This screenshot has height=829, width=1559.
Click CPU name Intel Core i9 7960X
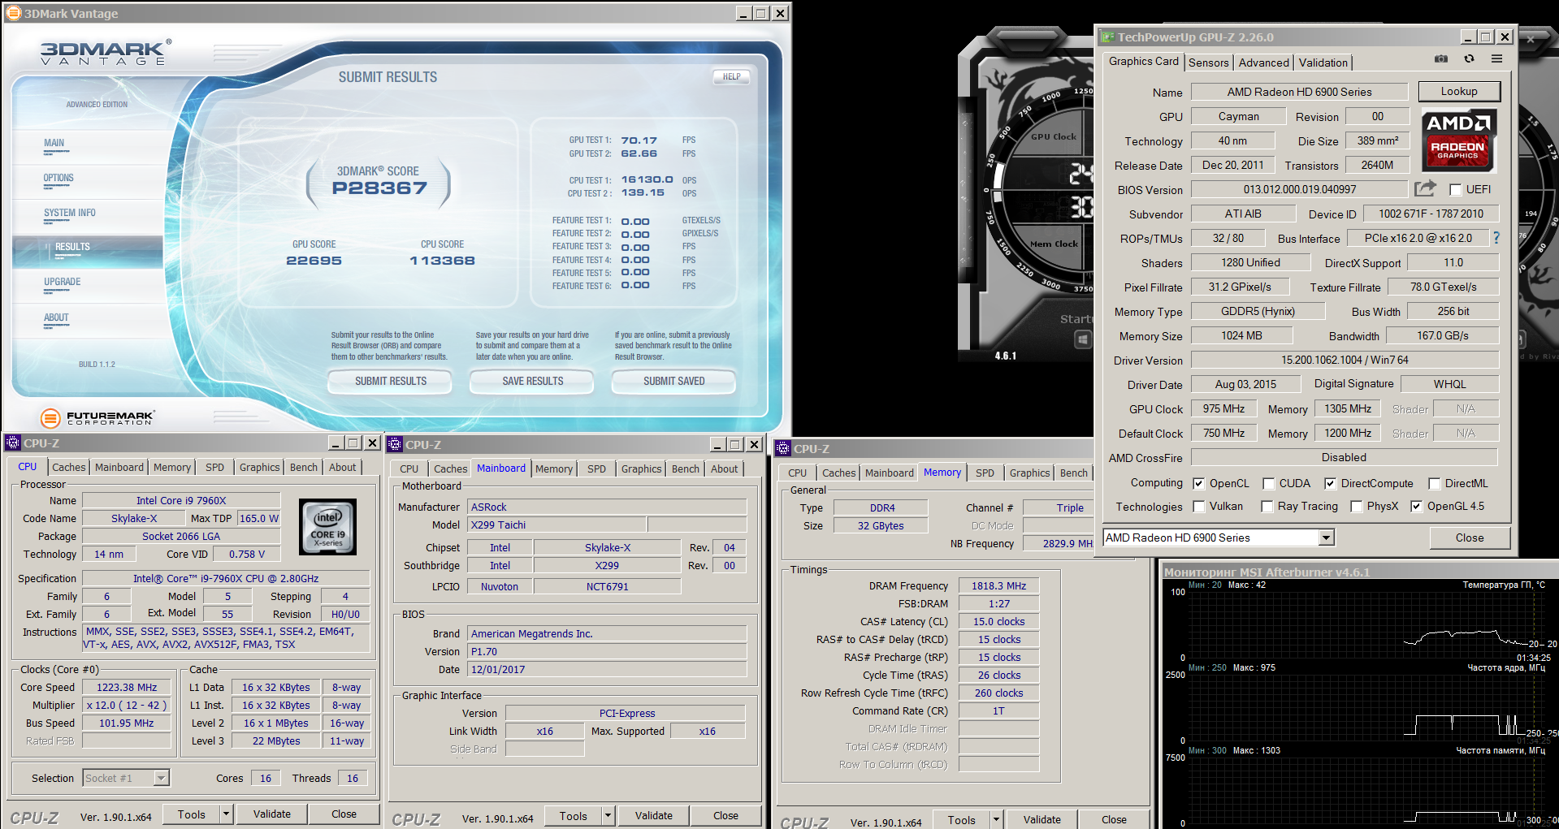pyautogui.click(x=181, y=500)
